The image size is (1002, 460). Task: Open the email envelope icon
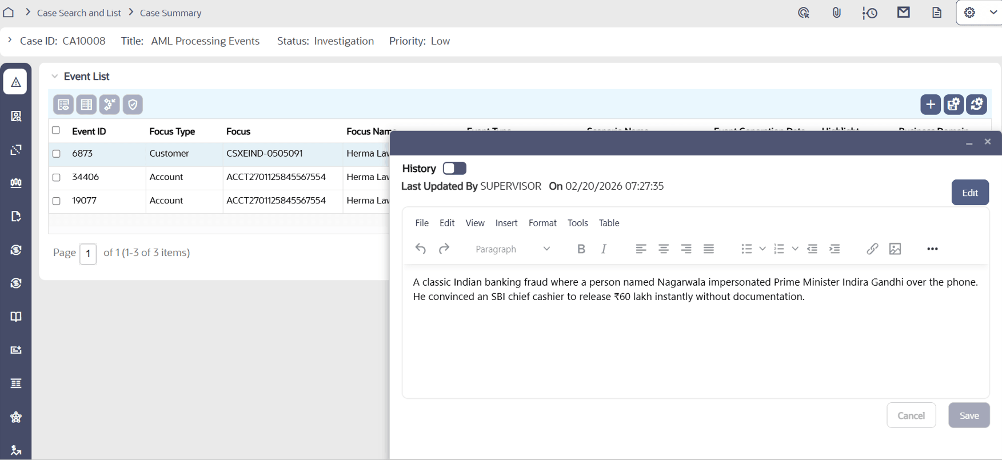click(x=904, y=12)
